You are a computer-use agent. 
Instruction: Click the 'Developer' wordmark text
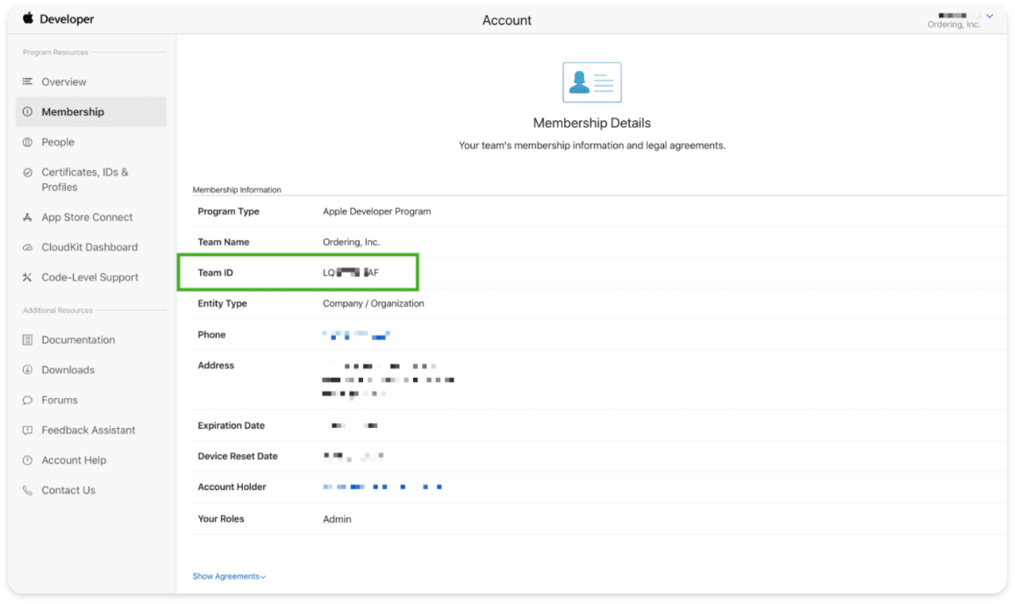67,19
